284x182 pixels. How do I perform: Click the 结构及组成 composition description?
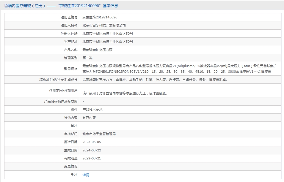click(155, 80)
